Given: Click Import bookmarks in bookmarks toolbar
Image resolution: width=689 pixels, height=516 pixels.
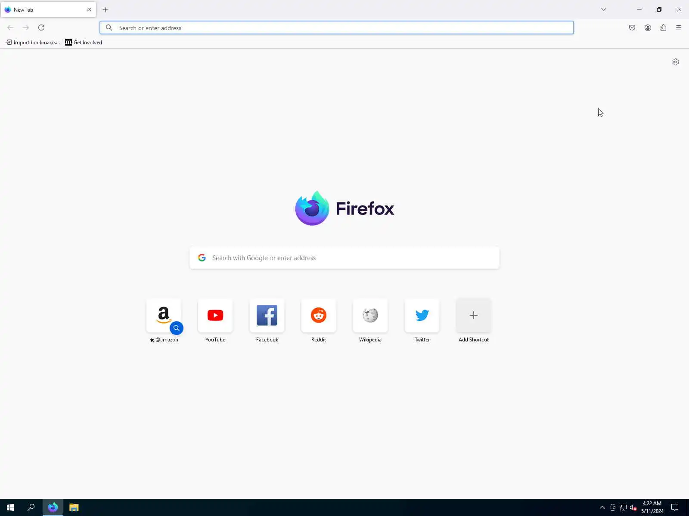Looking at the screenshot, I should 33,42.
